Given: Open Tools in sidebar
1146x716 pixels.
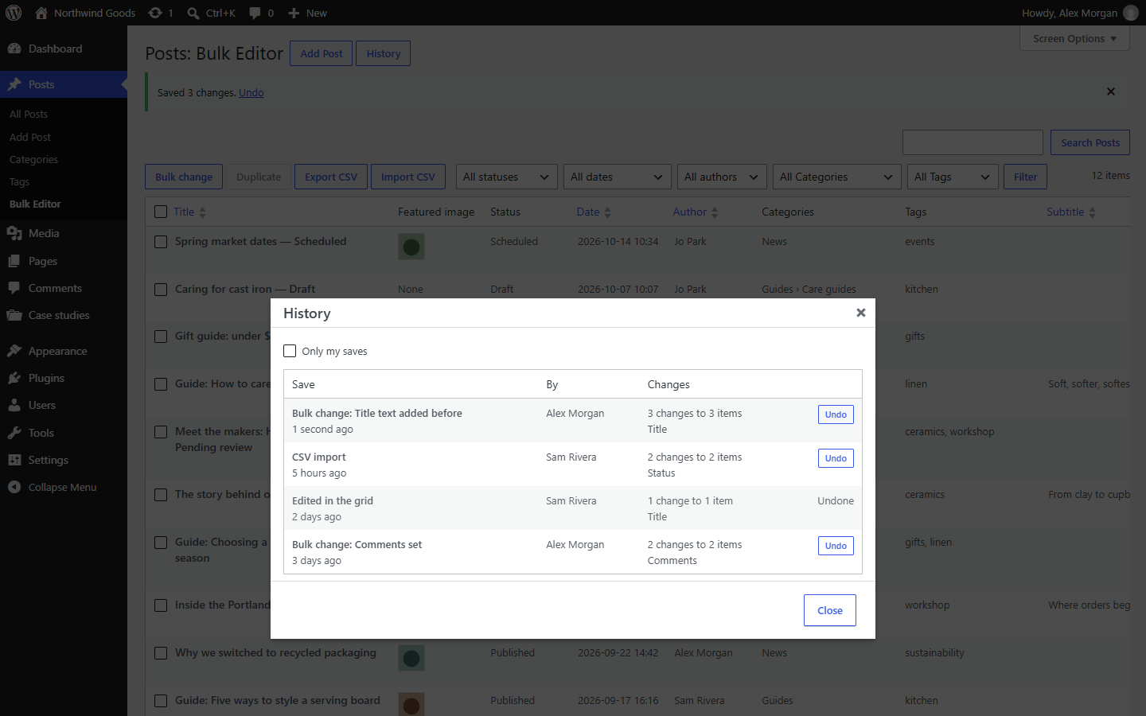Looking at the screenshot, I should [64, 433].
